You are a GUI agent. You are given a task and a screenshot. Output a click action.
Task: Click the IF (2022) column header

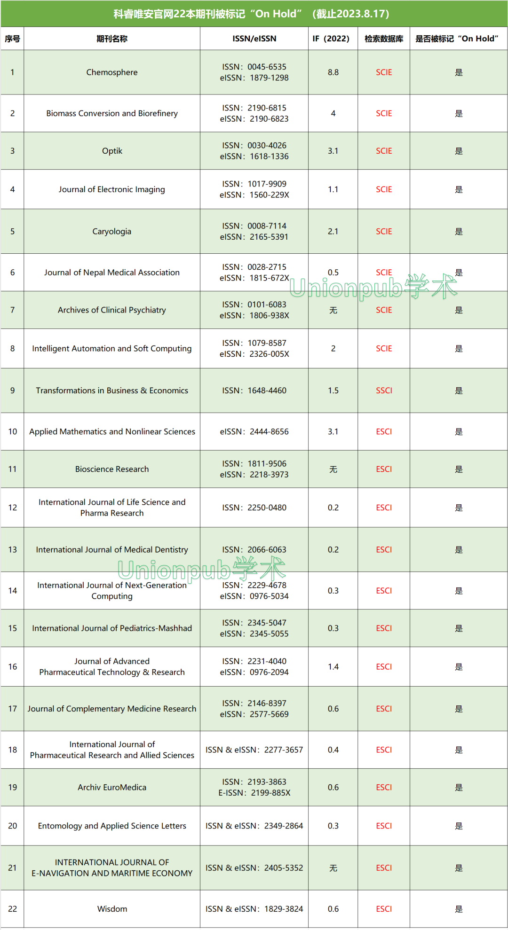pyautogui.click(x=333, y=39)
